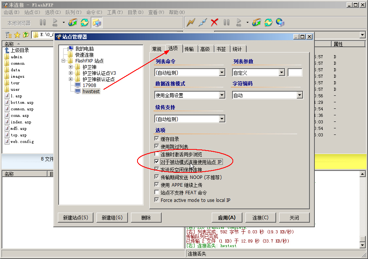This screenshot has height=259, width=368.
Task: Check 站点不支持 FEAT 命令 option
Action: coord(157,192)
